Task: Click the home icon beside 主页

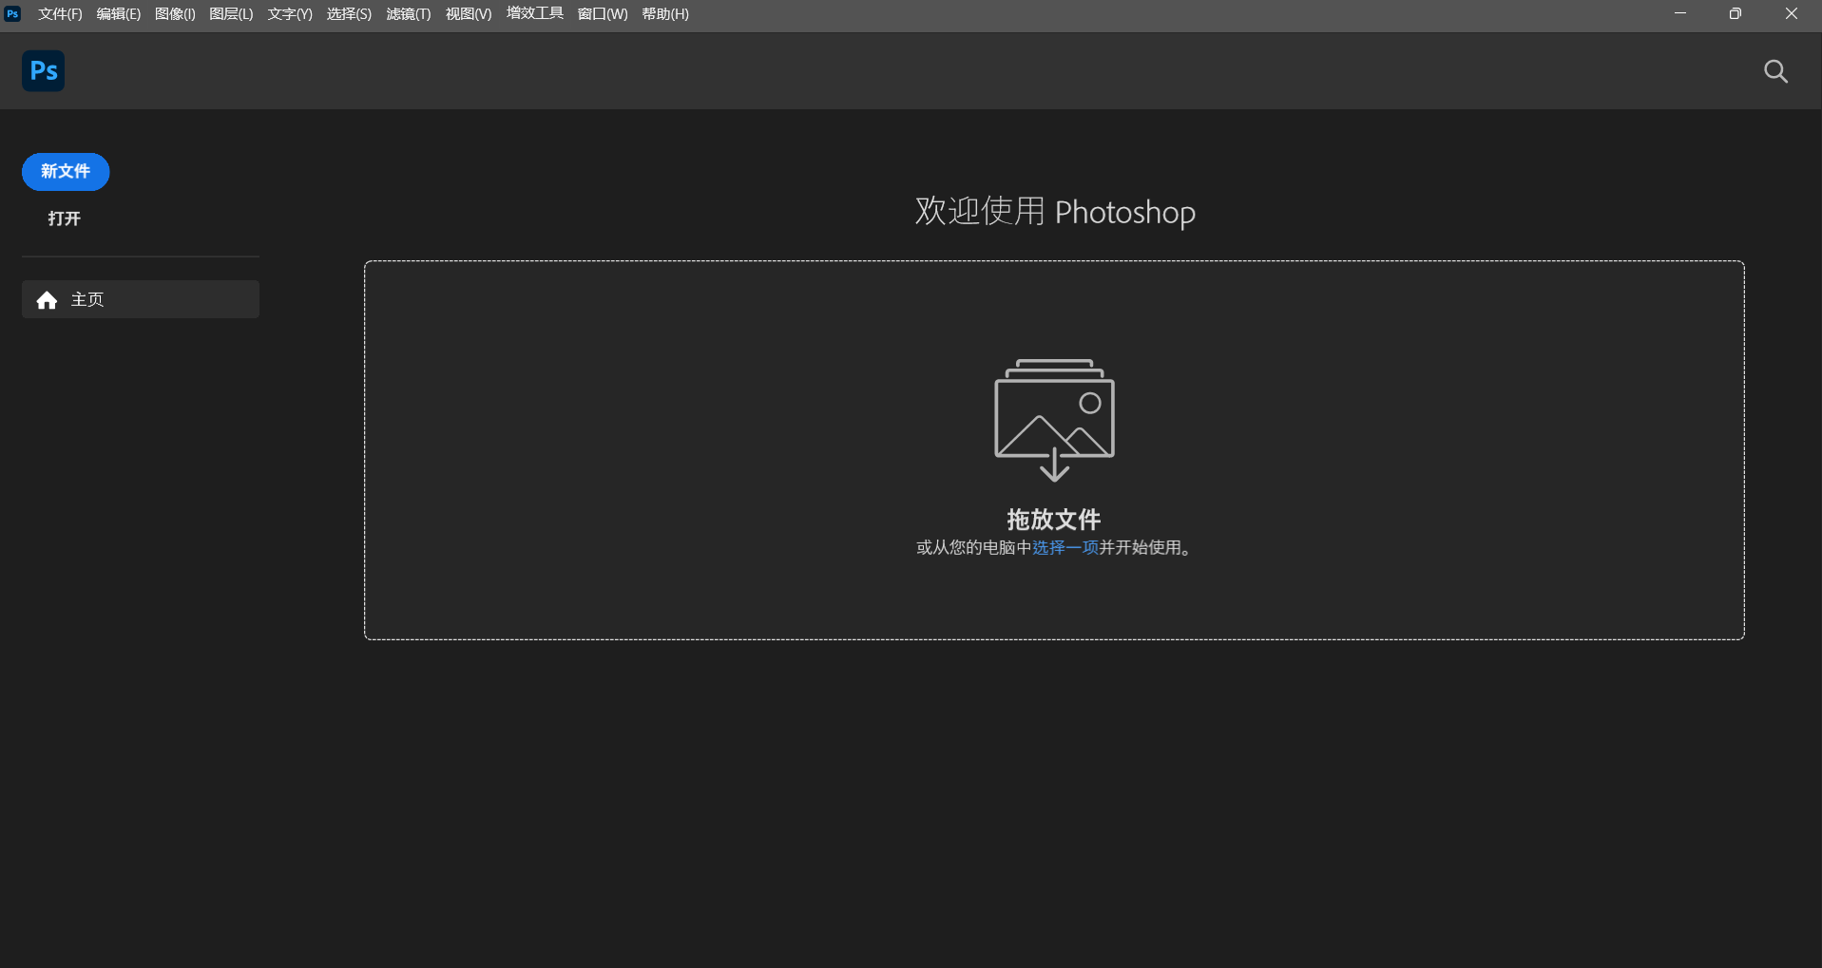Action: click(47, 300)
